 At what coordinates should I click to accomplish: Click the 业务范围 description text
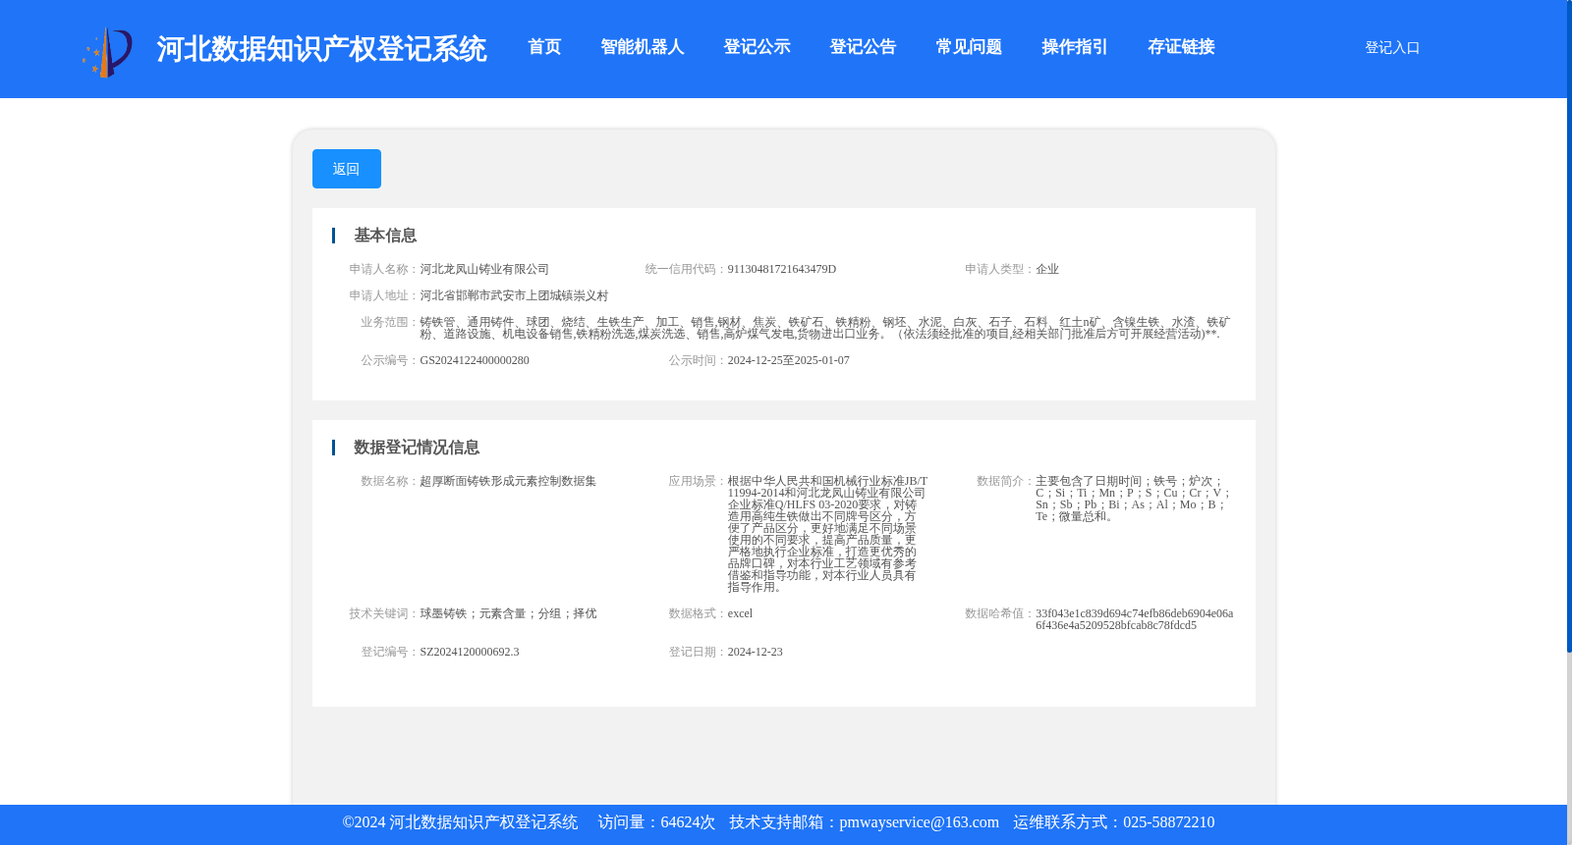825,328
